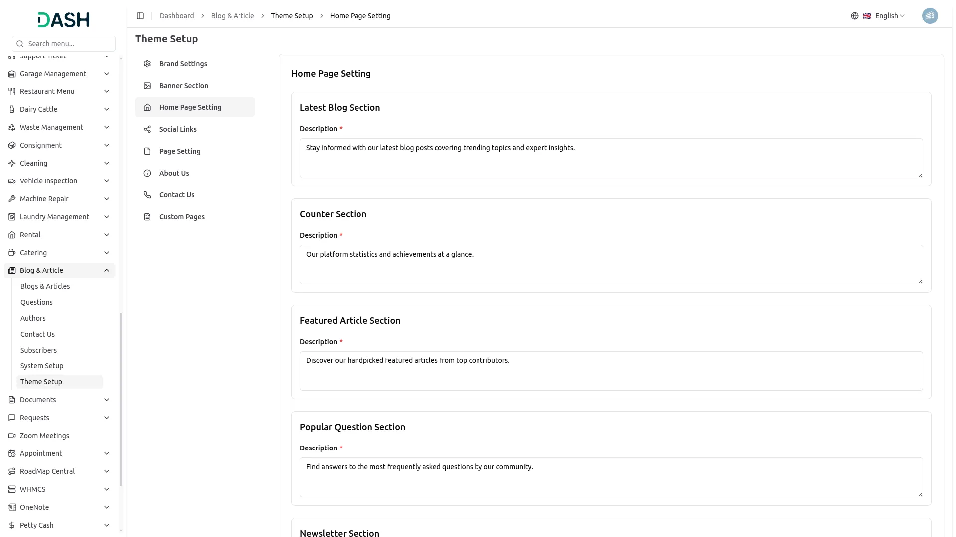The image size is (956, 537).
Task: Open Subscribers in sidebar submenu
Action: coord(38,350)
